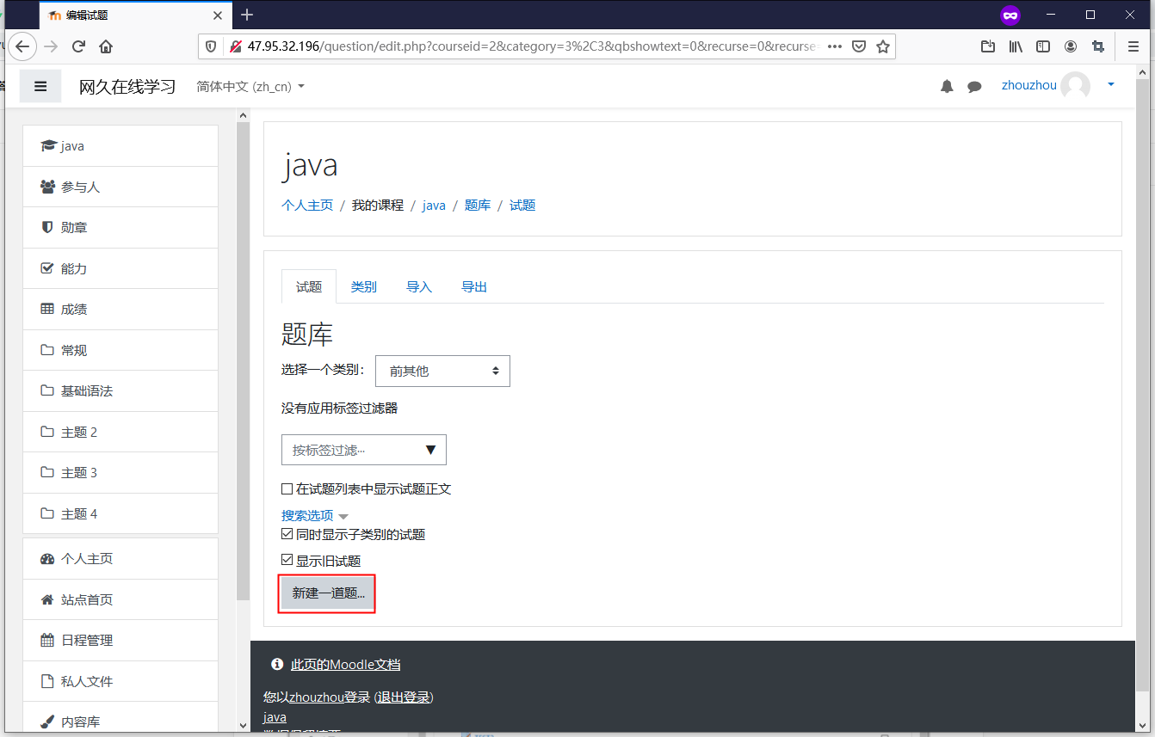Bookmark this page with star icon
This screenshot has width=1155, height=737.
point(882,46)
